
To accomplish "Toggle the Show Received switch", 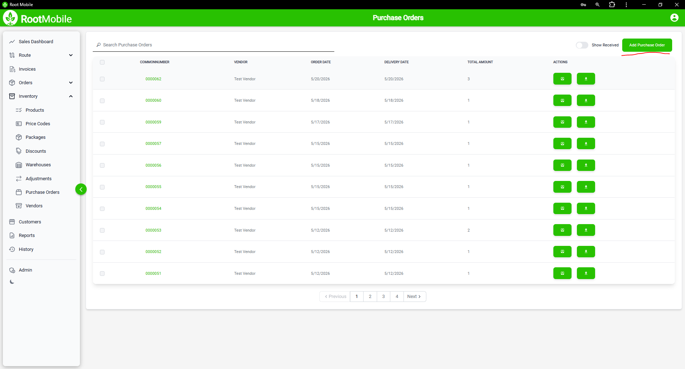I will coord(582,45).
